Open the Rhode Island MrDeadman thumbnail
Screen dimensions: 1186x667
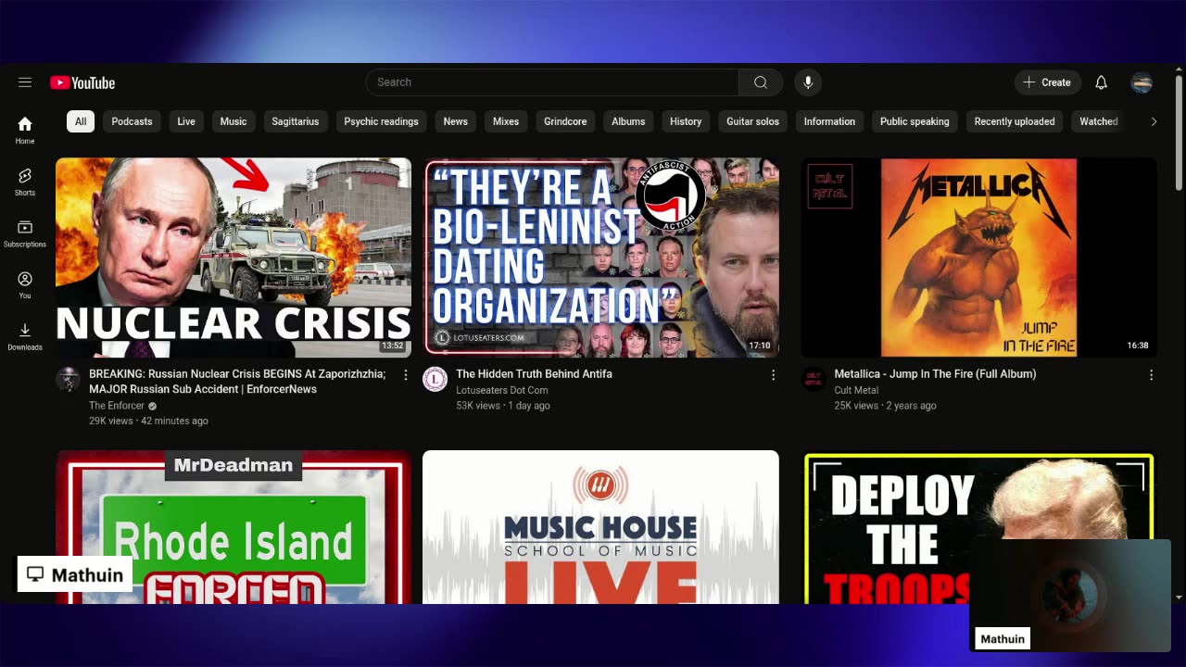point(233,527)
